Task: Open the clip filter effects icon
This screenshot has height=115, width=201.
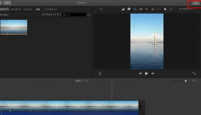Action: (165, 9)
